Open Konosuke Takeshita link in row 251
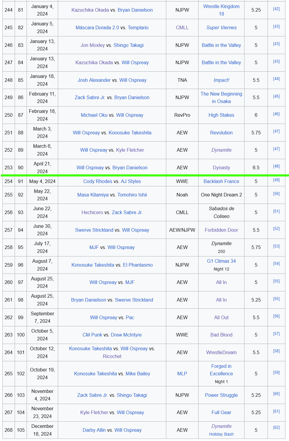This screenshot has width=289, height=441. [130, 133]
